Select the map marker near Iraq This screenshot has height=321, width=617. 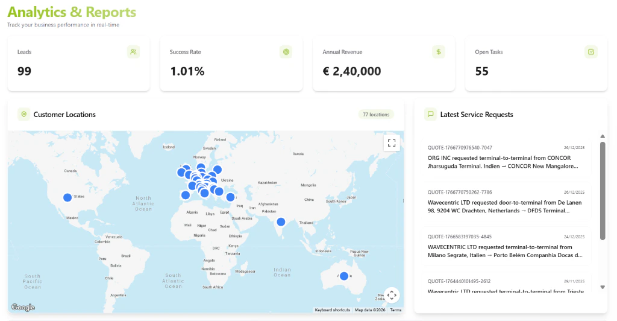(230, 197)
